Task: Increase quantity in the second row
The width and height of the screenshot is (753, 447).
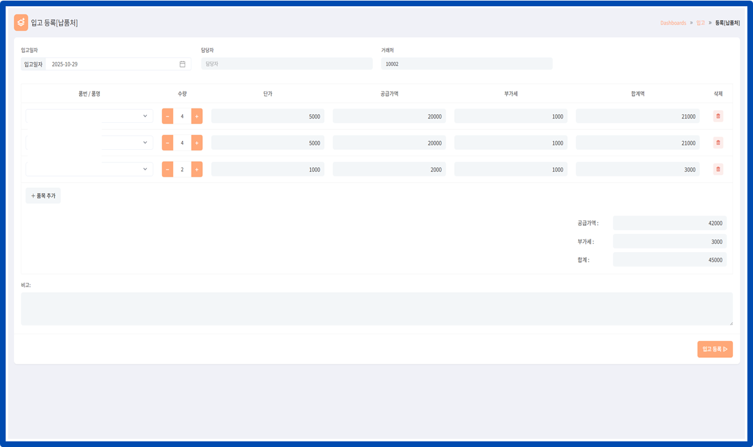Action: pyautogui.click(x=197, y=142)
